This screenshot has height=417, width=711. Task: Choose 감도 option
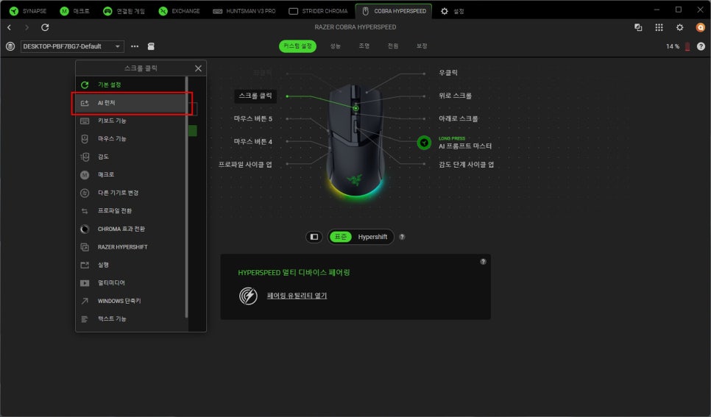(x=130, y=157)
